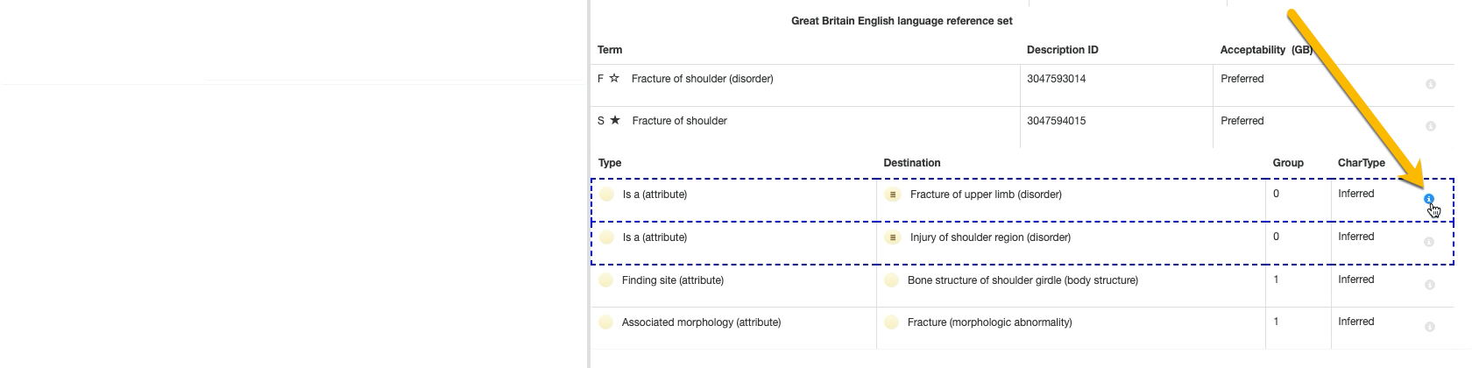Open Fracture of upper limb (disorder) destination

coord(986,195)
